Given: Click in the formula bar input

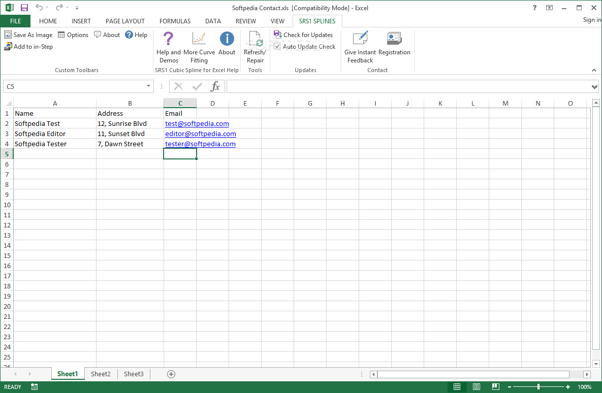Looking at the screenshot, I should [x=408, y=86].
